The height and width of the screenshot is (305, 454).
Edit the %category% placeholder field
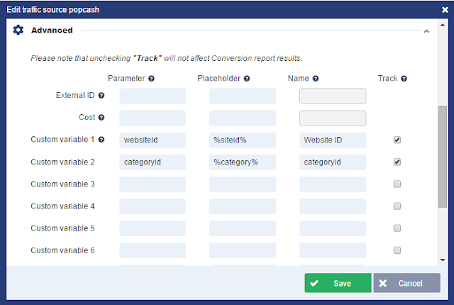click(243, 162)
